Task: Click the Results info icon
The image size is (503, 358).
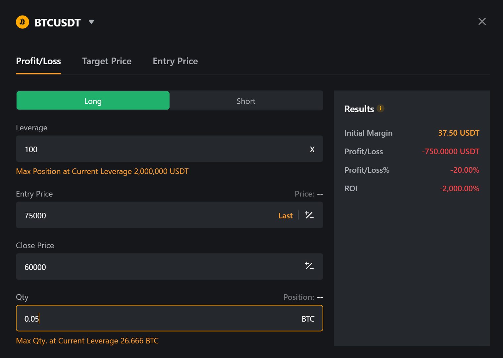Action: (x=380, y=108)
